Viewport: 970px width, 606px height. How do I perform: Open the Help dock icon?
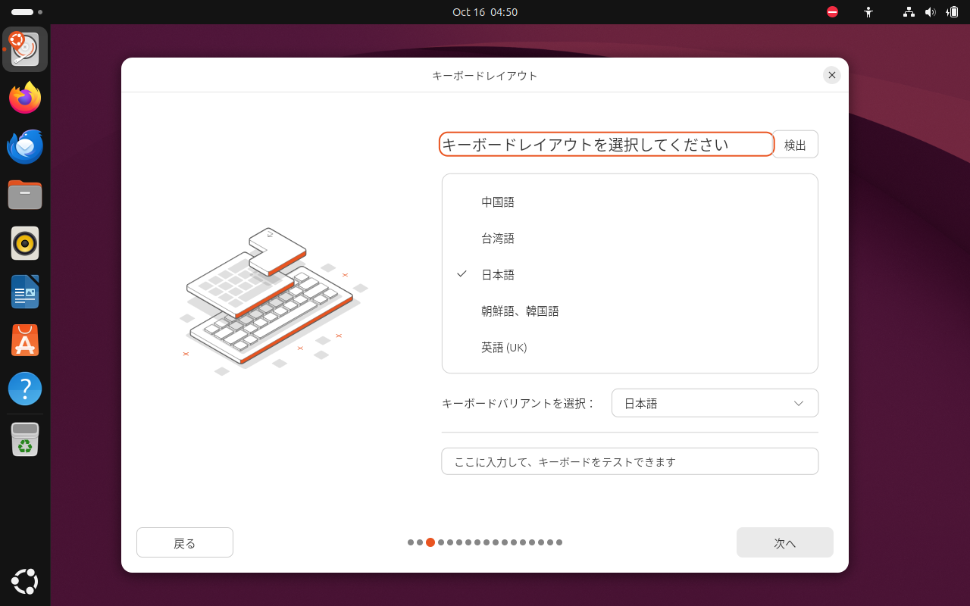click(25, 389)
